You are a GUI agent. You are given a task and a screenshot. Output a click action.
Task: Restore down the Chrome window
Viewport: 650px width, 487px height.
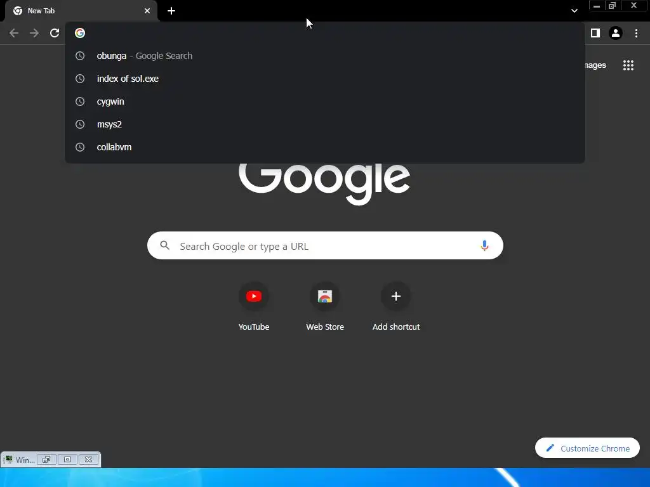click(613, 6)
